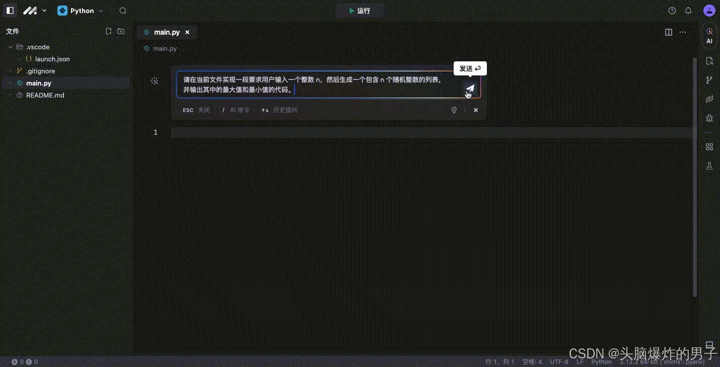
Task: Switch to the main.py editor tab
Action: [167, 32]
